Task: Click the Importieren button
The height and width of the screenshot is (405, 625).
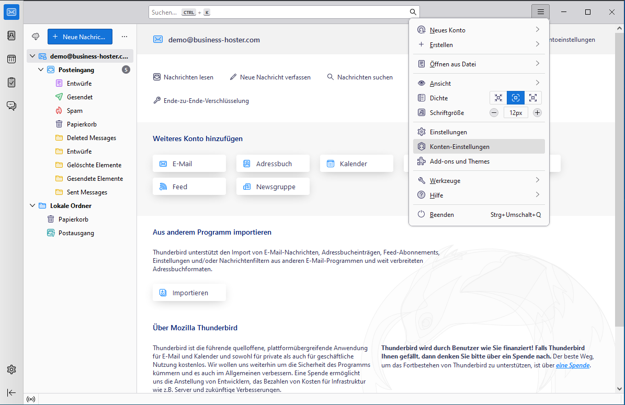Action: click(189, 293)
